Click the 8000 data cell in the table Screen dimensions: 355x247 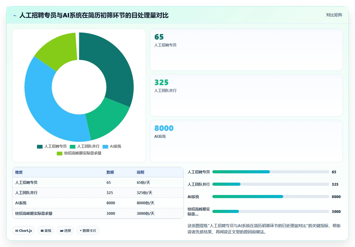point(111,203)
